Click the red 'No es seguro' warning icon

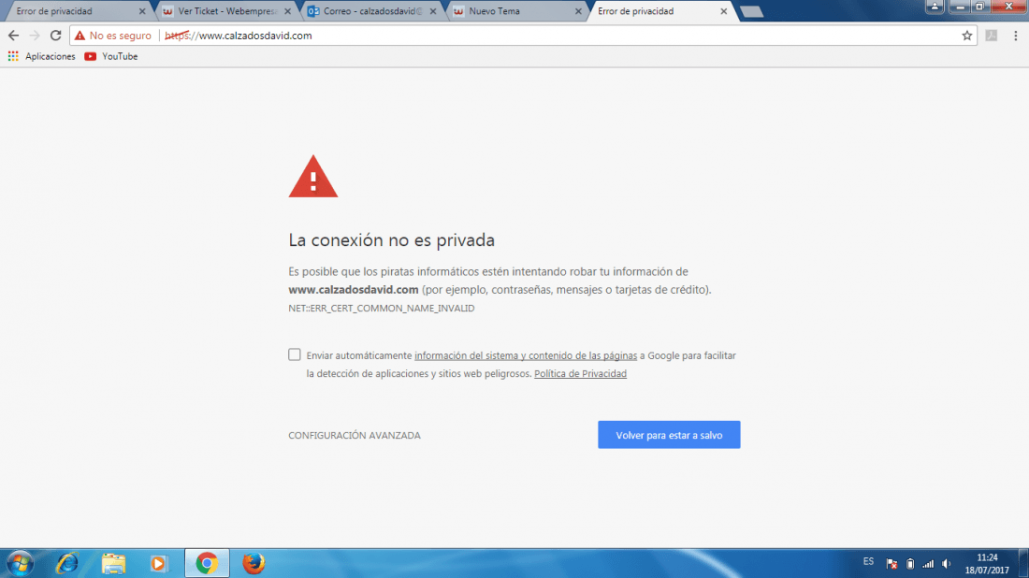(x=80, y=36)
